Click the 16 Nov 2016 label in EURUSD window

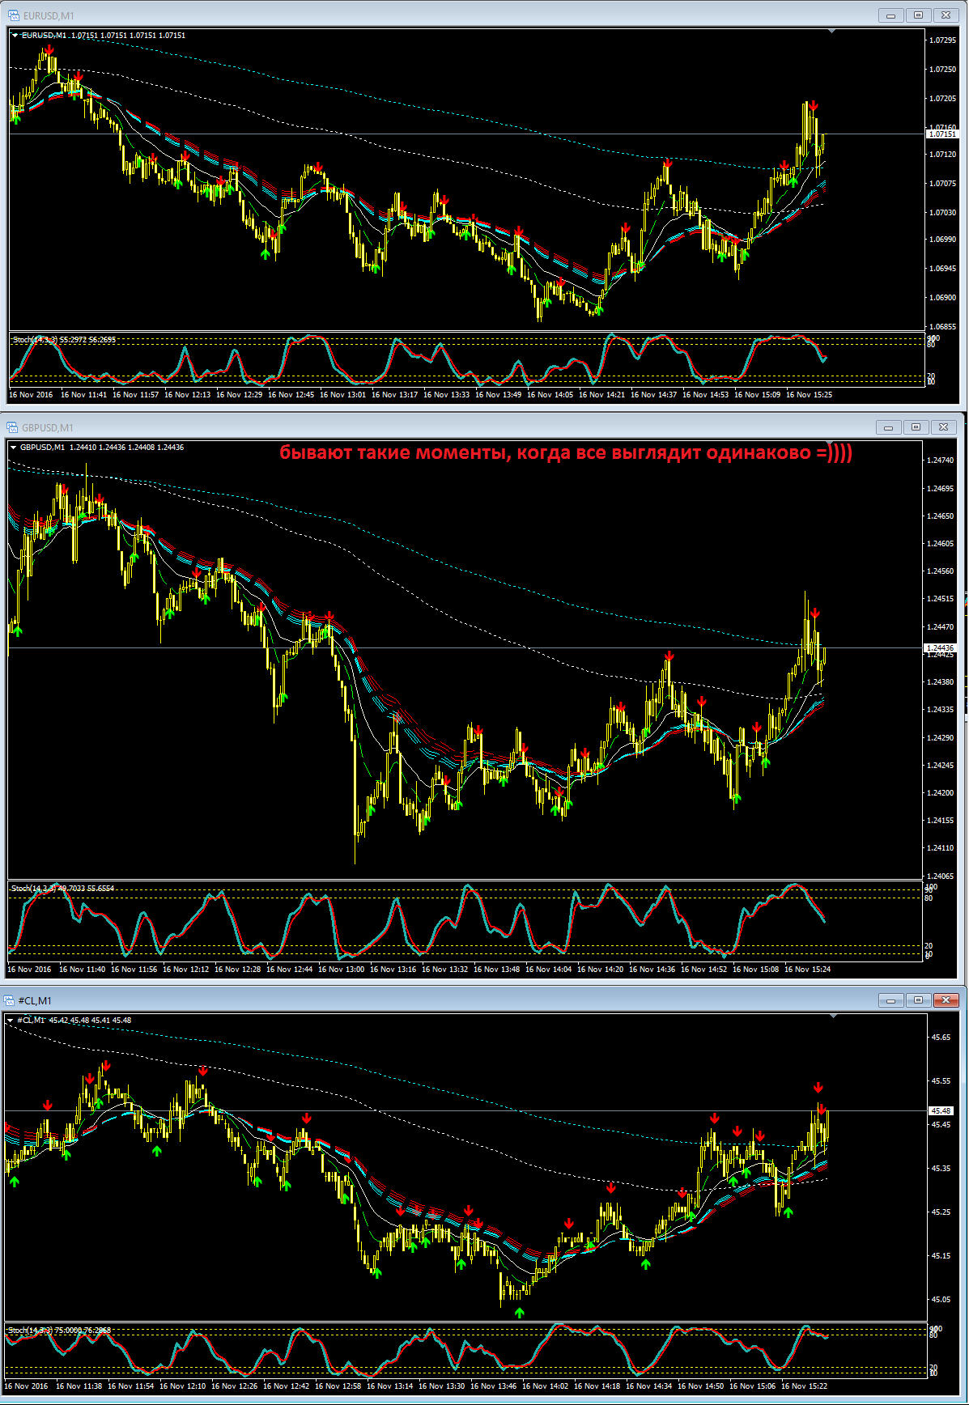click(31, 395)
